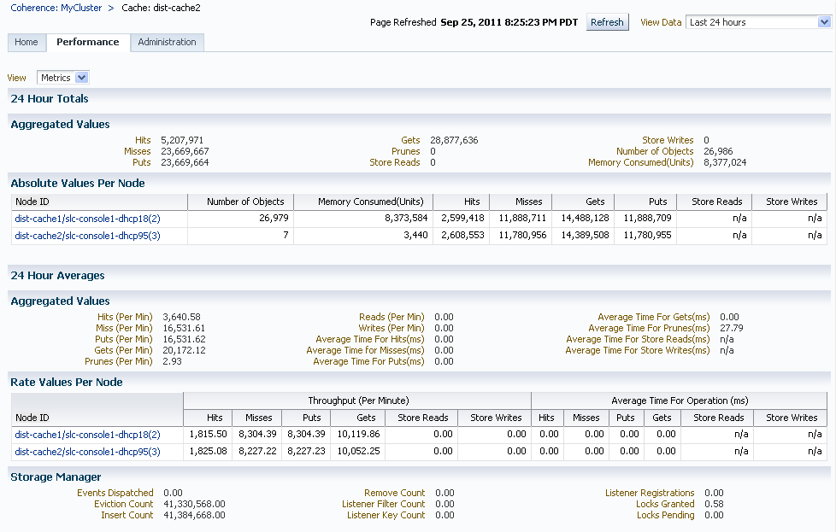
Task: Open dist-cache2/slc-console1-dhcp95(3) link in Rate Values table
Action: pos(87,452)
